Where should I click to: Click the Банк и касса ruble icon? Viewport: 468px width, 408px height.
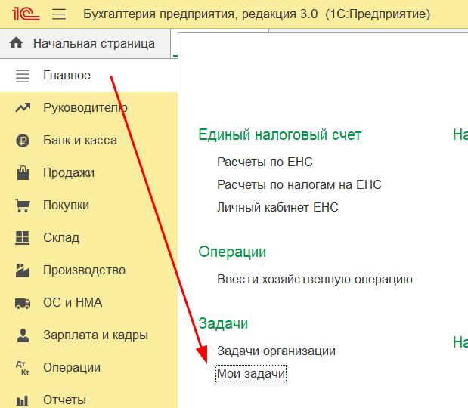[23, 141]
